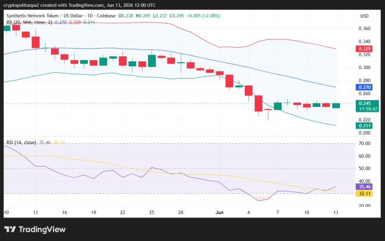Screen dimensions: 385x241
Task: Click the 0.360 price scale label
Action: pyautogui.click(x=365, y=29)
